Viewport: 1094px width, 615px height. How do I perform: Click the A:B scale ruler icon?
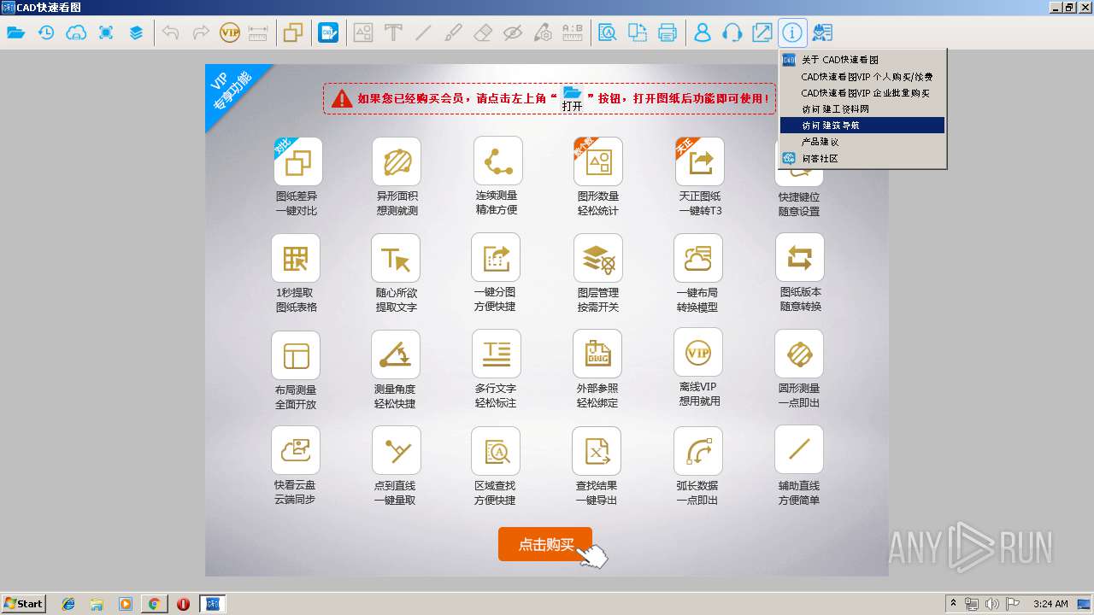[573, 33]
